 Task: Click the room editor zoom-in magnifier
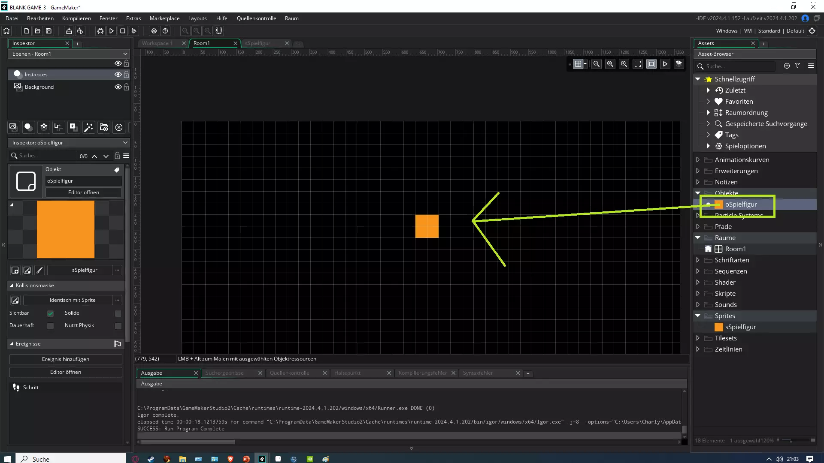point(624,64)
